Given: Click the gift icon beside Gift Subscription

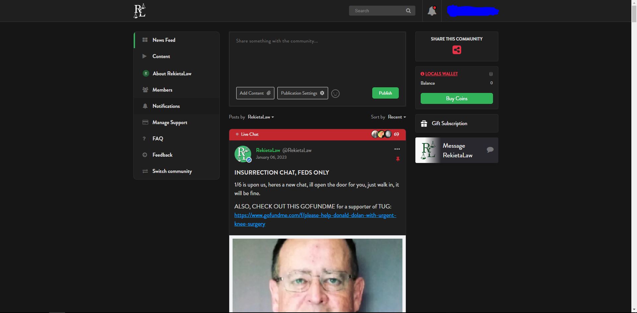Looking at the screenshot, I should 424,123.
